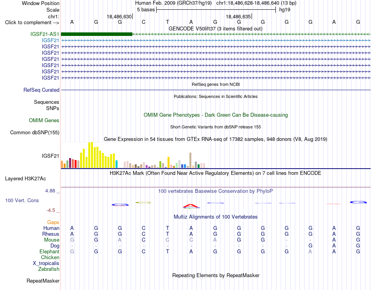Click 'Multiz Alignments of 100 Vertebrates' title
Screen dimensions: 371x290
click(216, 217)
